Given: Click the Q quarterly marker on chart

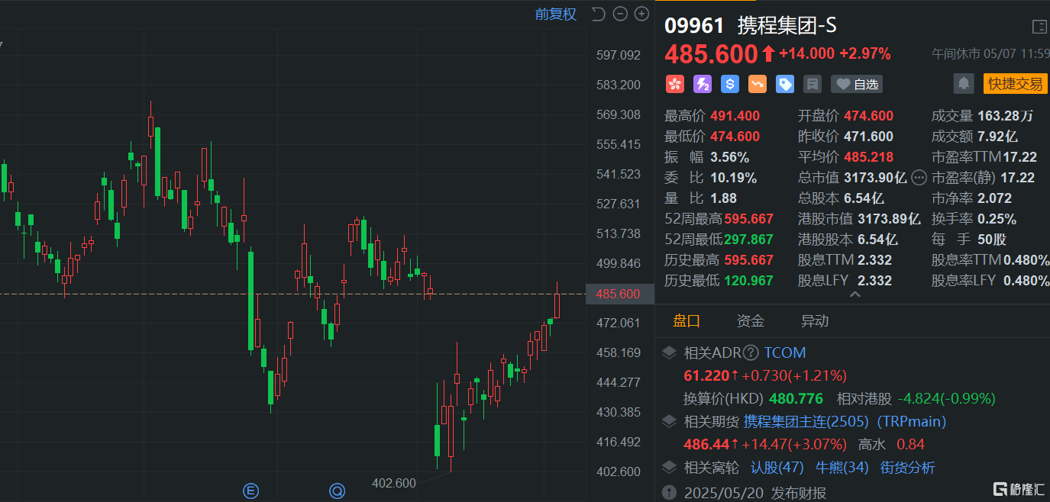Looking at the screenshot, I should coord(338,490).
